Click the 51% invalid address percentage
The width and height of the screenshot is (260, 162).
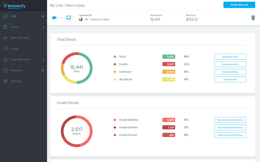point(186,120)
